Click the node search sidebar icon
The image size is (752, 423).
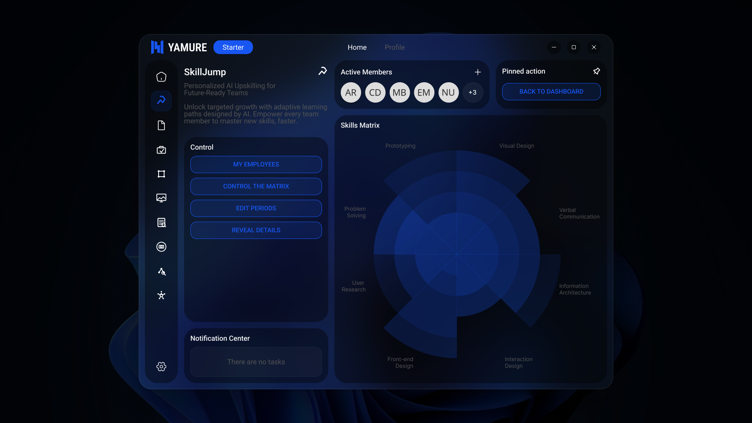[x=161, y=271]
